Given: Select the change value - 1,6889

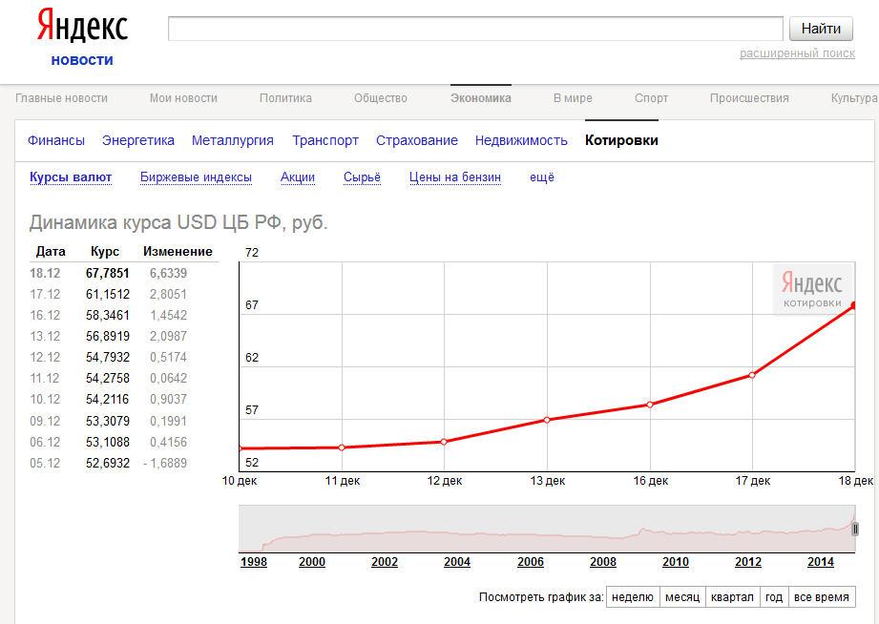Looking at the screenshot, I should tap(165, 463).
